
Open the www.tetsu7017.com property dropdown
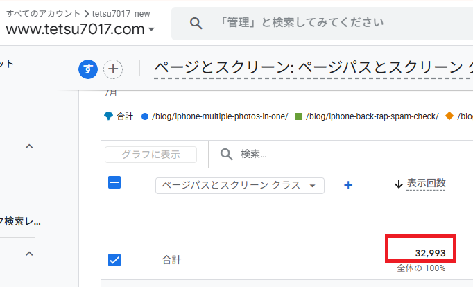[80, 29]
